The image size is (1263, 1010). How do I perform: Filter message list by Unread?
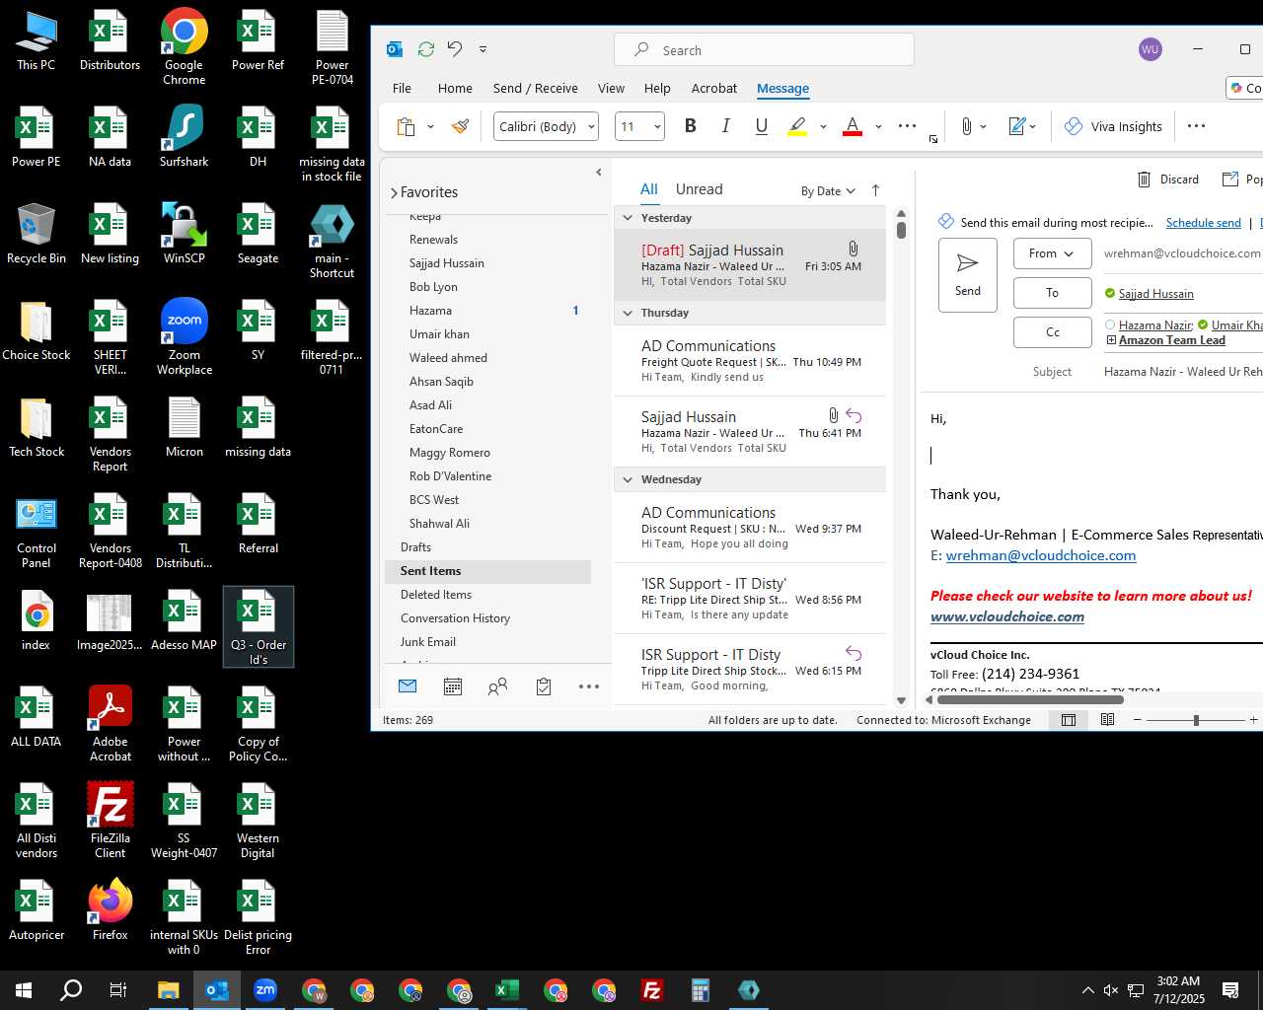[699, 189]
